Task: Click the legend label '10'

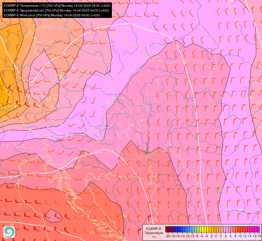Action: pyautogui.click(x=240, y=236)
